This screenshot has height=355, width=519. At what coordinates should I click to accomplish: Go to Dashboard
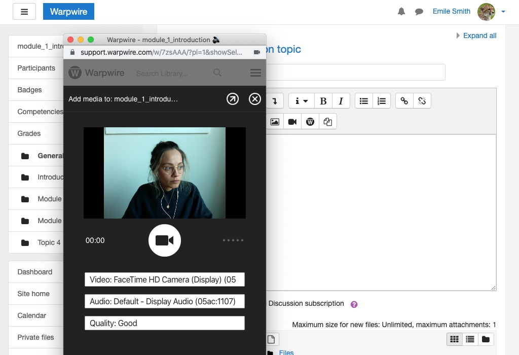[x=36, y=272]
